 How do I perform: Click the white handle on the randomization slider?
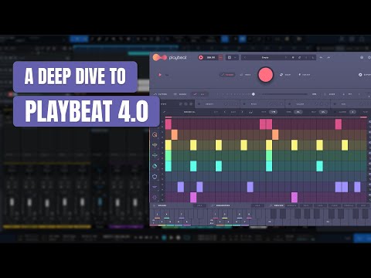(254, 94)
